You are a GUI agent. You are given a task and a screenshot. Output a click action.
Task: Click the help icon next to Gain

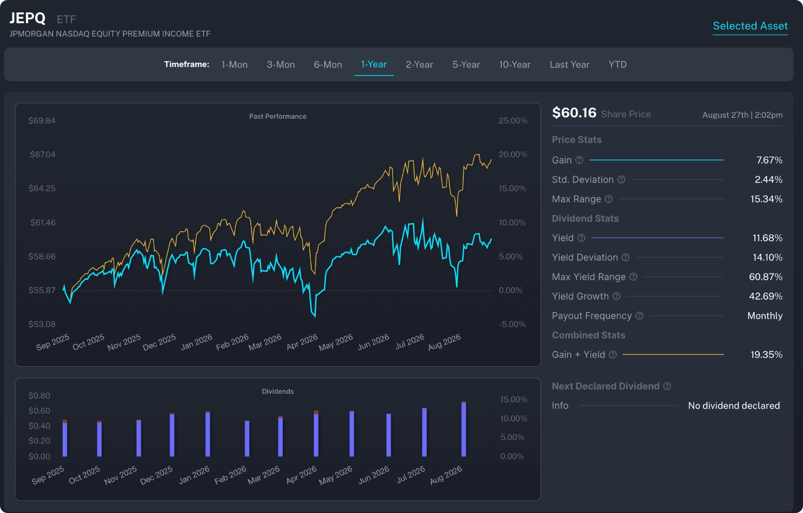point(579,160)
